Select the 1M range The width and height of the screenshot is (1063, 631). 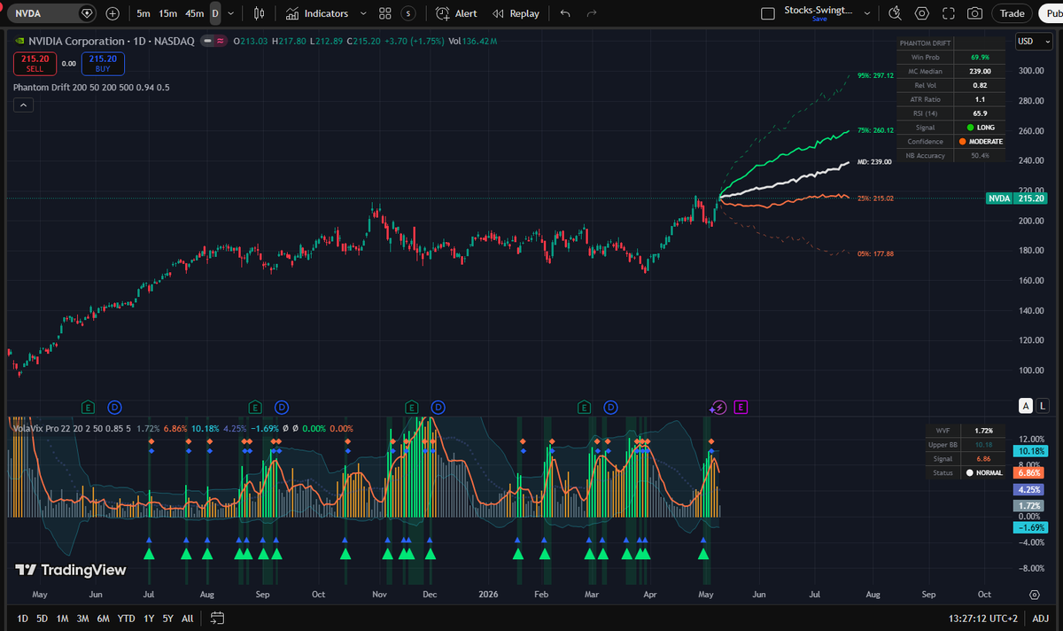tap(62, 618)
